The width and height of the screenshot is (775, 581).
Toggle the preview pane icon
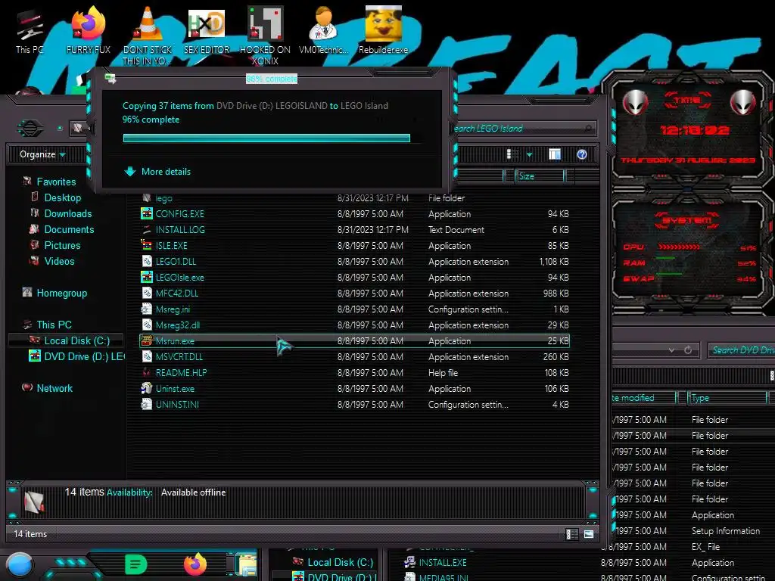[555, 154]
